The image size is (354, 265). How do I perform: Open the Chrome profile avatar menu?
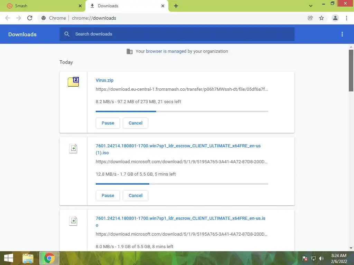point(335,18)
